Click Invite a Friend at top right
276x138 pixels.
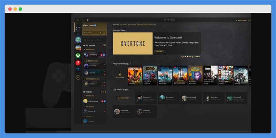[241, 21]
